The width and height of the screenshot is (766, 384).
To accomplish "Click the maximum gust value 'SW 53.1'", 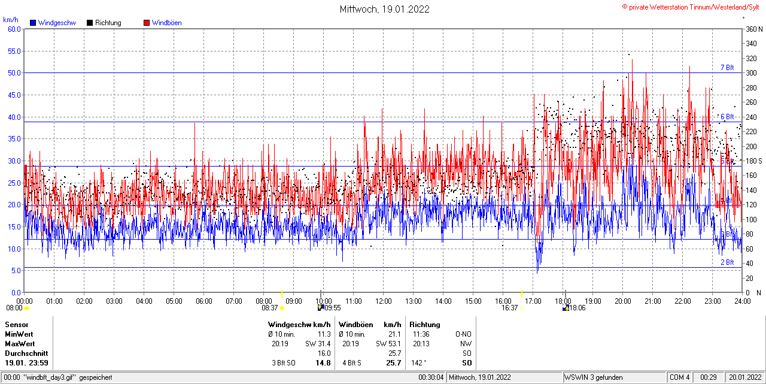I will [x=388, y=344].
